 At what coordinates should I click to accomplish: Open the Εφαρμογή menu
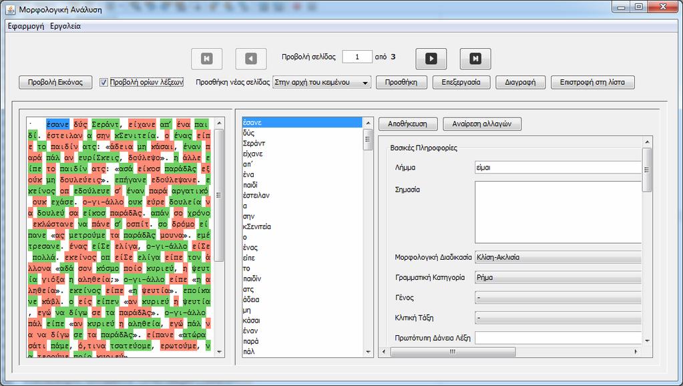click(25, 26)
